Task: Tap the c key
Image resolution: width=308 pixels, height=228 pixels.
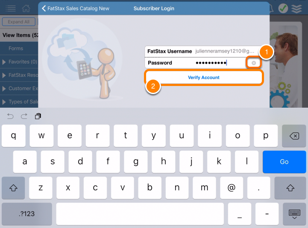Action: [95, 188]
